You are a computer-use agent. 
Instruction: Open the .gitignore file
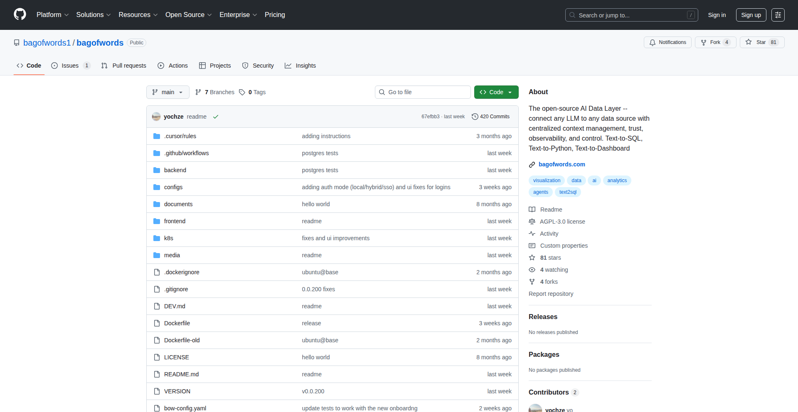coord(176,289)
